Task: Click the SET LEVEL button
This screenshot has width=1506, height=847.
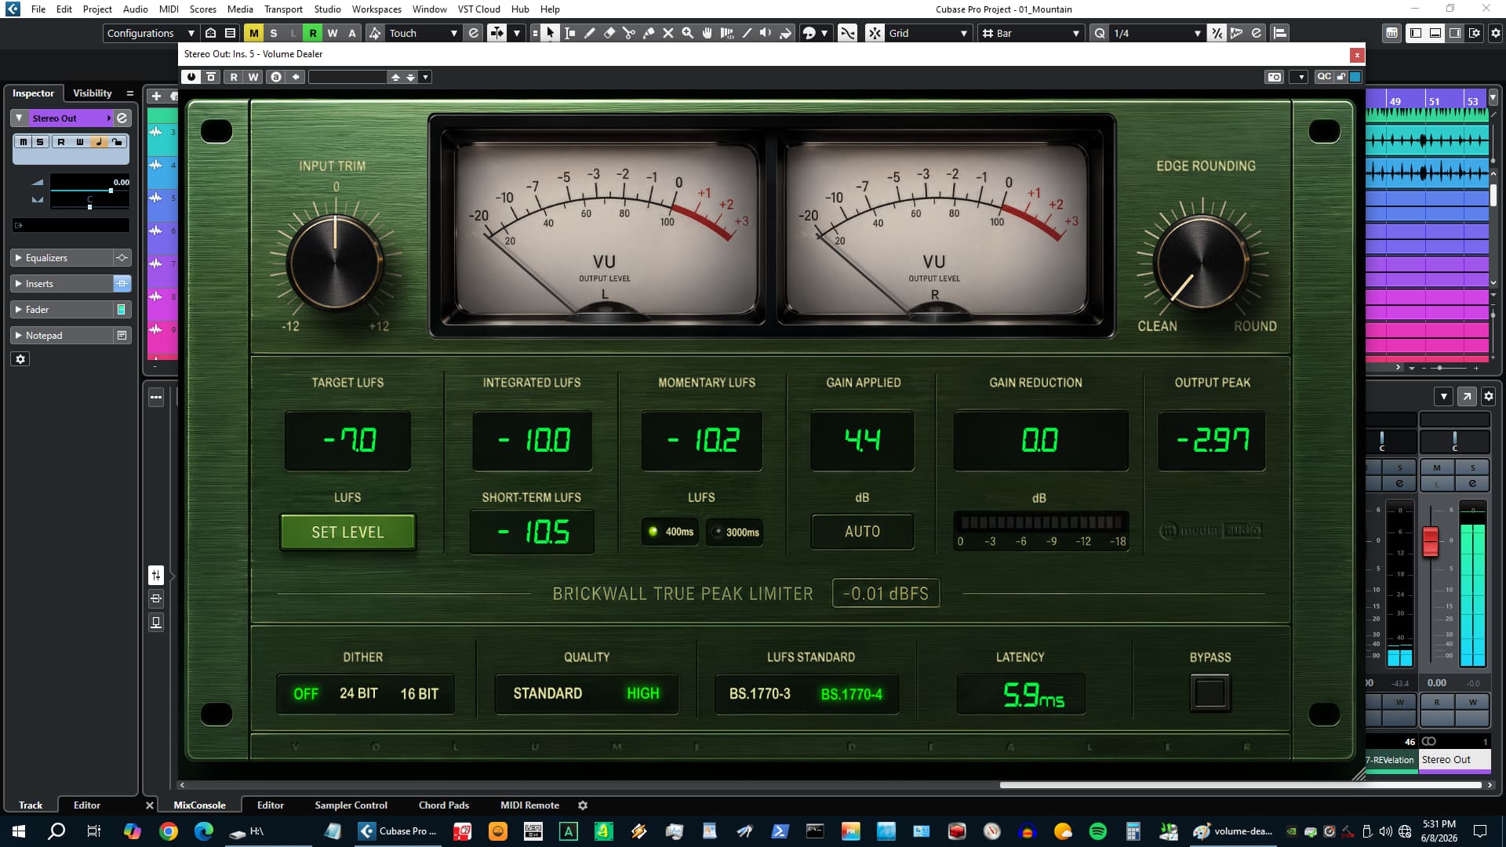Action: click(347, 533)
